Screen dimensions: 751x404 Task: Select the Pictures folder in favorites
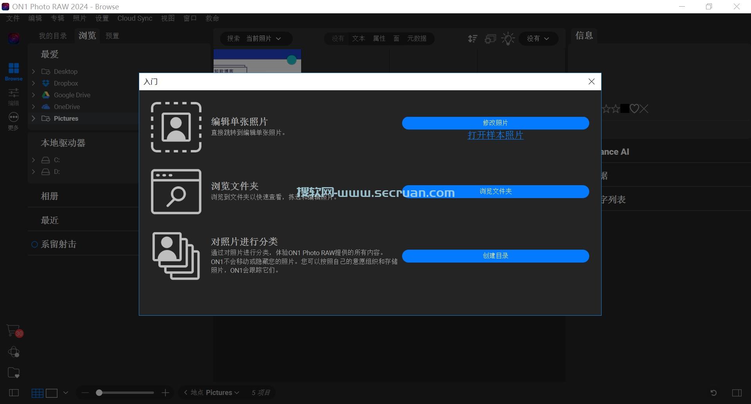click(66, 118)
